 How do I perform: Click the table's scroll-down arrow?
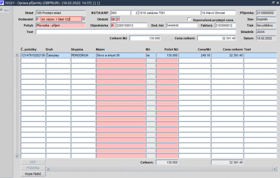(x=17, y=156)
